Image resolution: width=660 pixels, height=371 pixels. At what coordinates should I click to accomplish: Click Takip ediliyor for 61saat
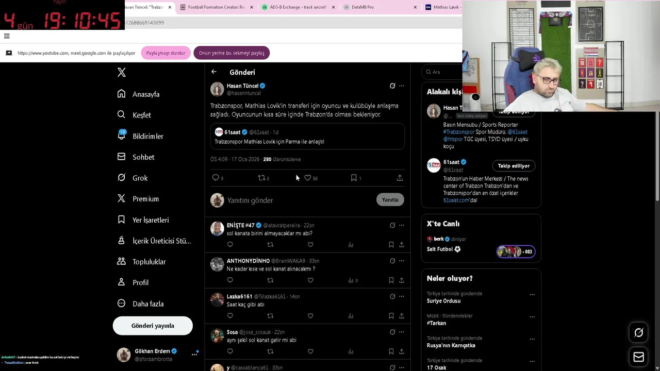pyautogui.click(x=514, y=166)
